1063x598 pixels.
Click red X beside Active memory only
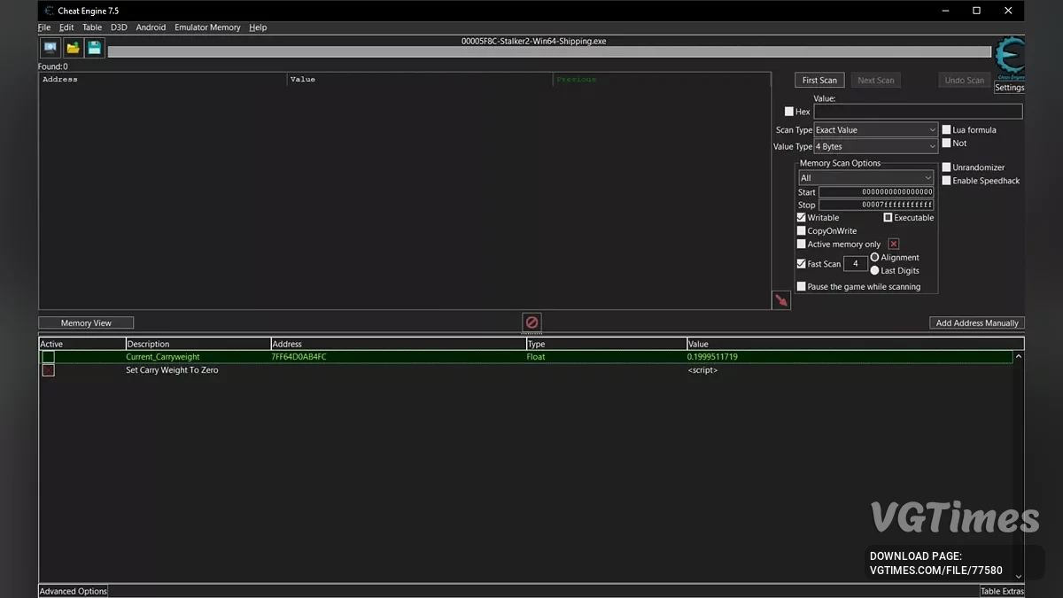pyautogui.click(x=893, y=245)
